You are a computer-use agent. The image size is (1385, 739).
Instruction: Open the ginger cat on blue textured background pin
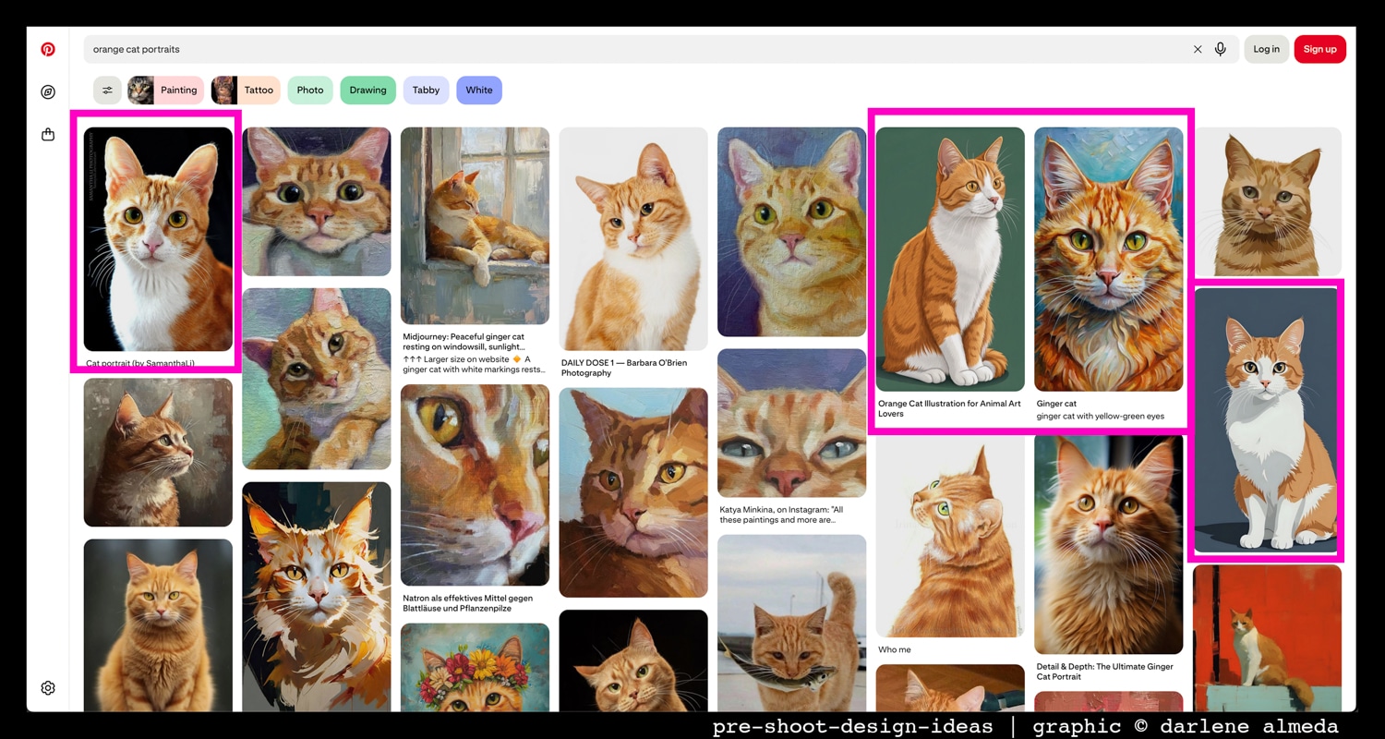click(1108, 260)
